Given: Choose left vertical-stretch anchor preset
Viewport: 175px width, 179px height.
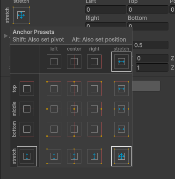Looking at the screenshot, I should point(54,156).
